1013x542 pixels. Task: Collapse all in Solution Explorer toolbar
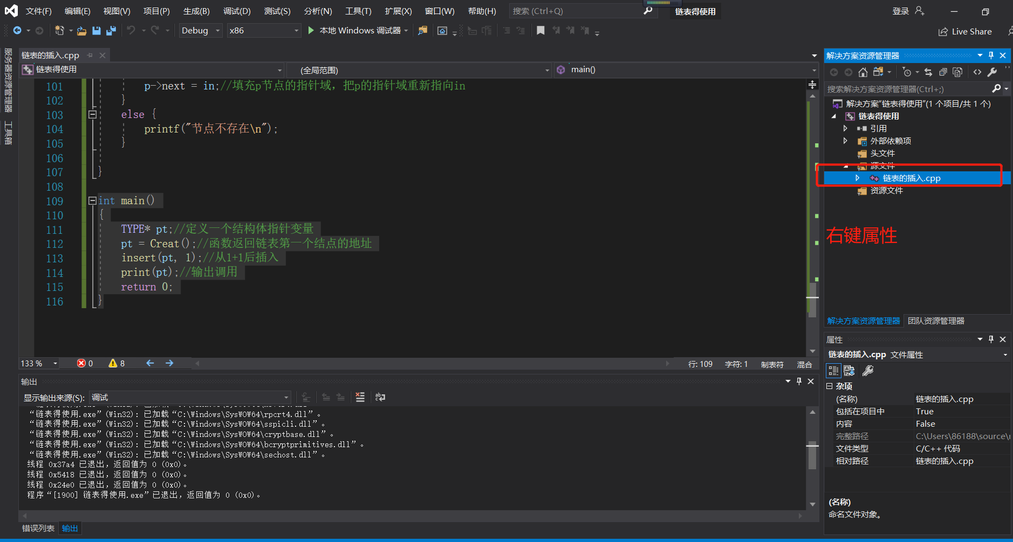click(943, 72)
